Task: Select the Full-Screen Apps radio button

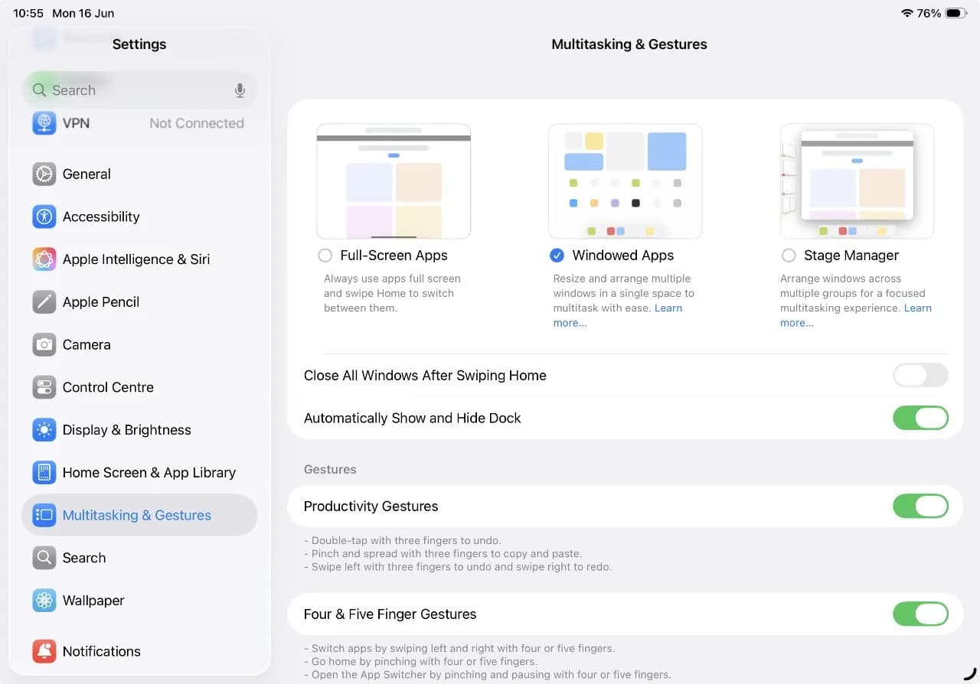Action: point(325,256)
